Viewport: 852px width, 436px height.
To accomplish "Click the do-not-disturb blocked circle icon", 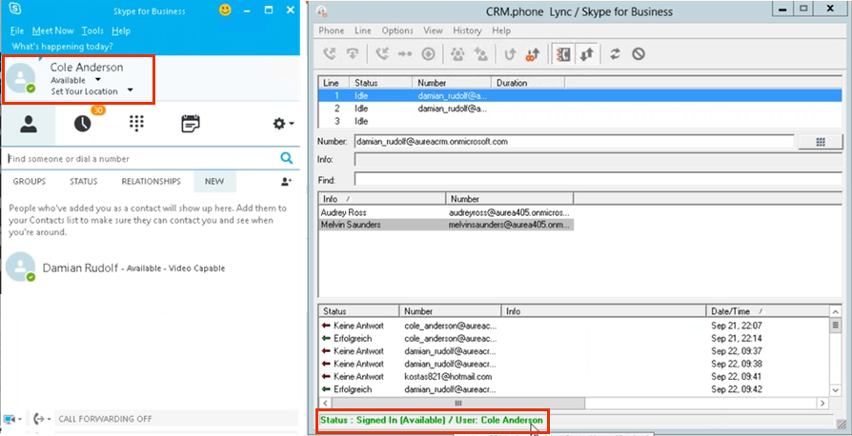I will [x=639, y=53].
